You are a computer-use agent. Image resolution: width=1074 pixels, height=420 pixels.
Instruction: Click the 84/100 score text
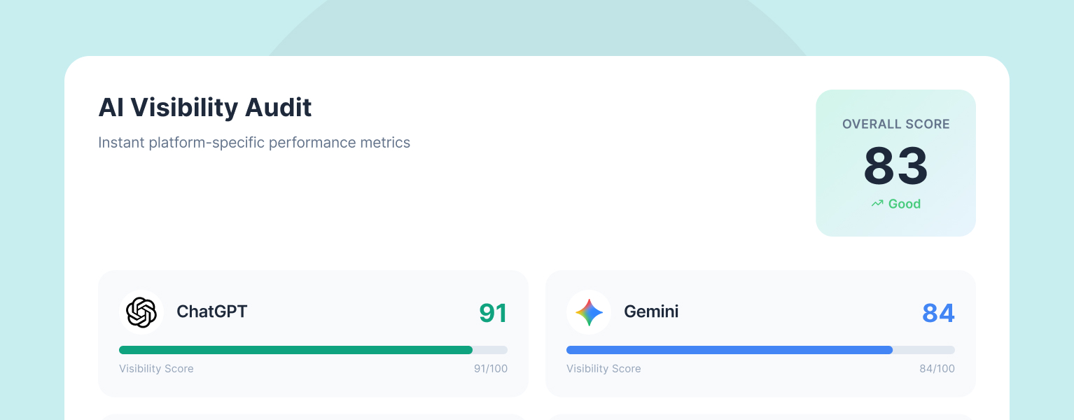[x=937, y=369]
